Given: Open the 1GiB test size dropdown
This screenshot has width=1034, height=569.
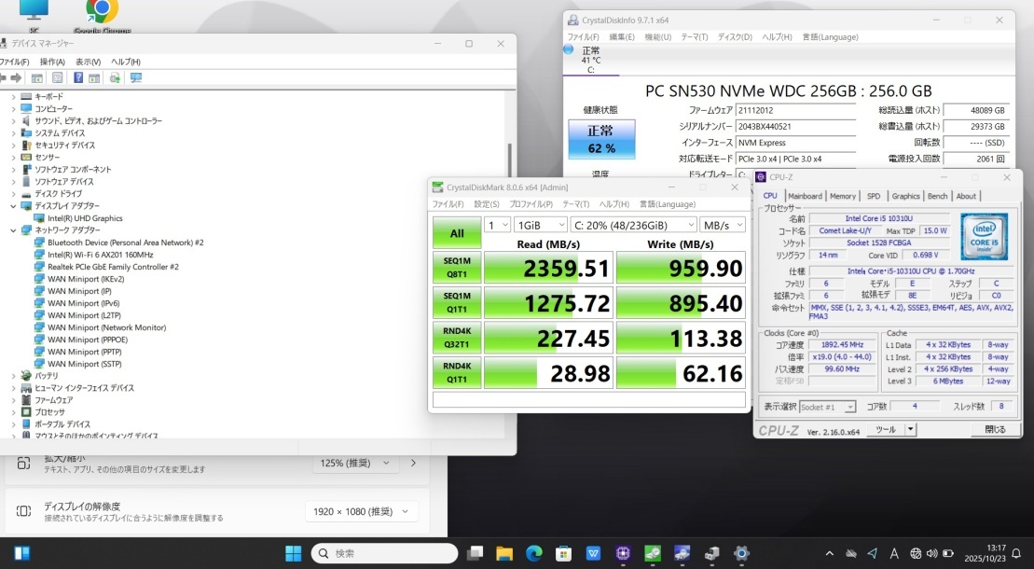Looking at the screenshot, I should point(541,225).
